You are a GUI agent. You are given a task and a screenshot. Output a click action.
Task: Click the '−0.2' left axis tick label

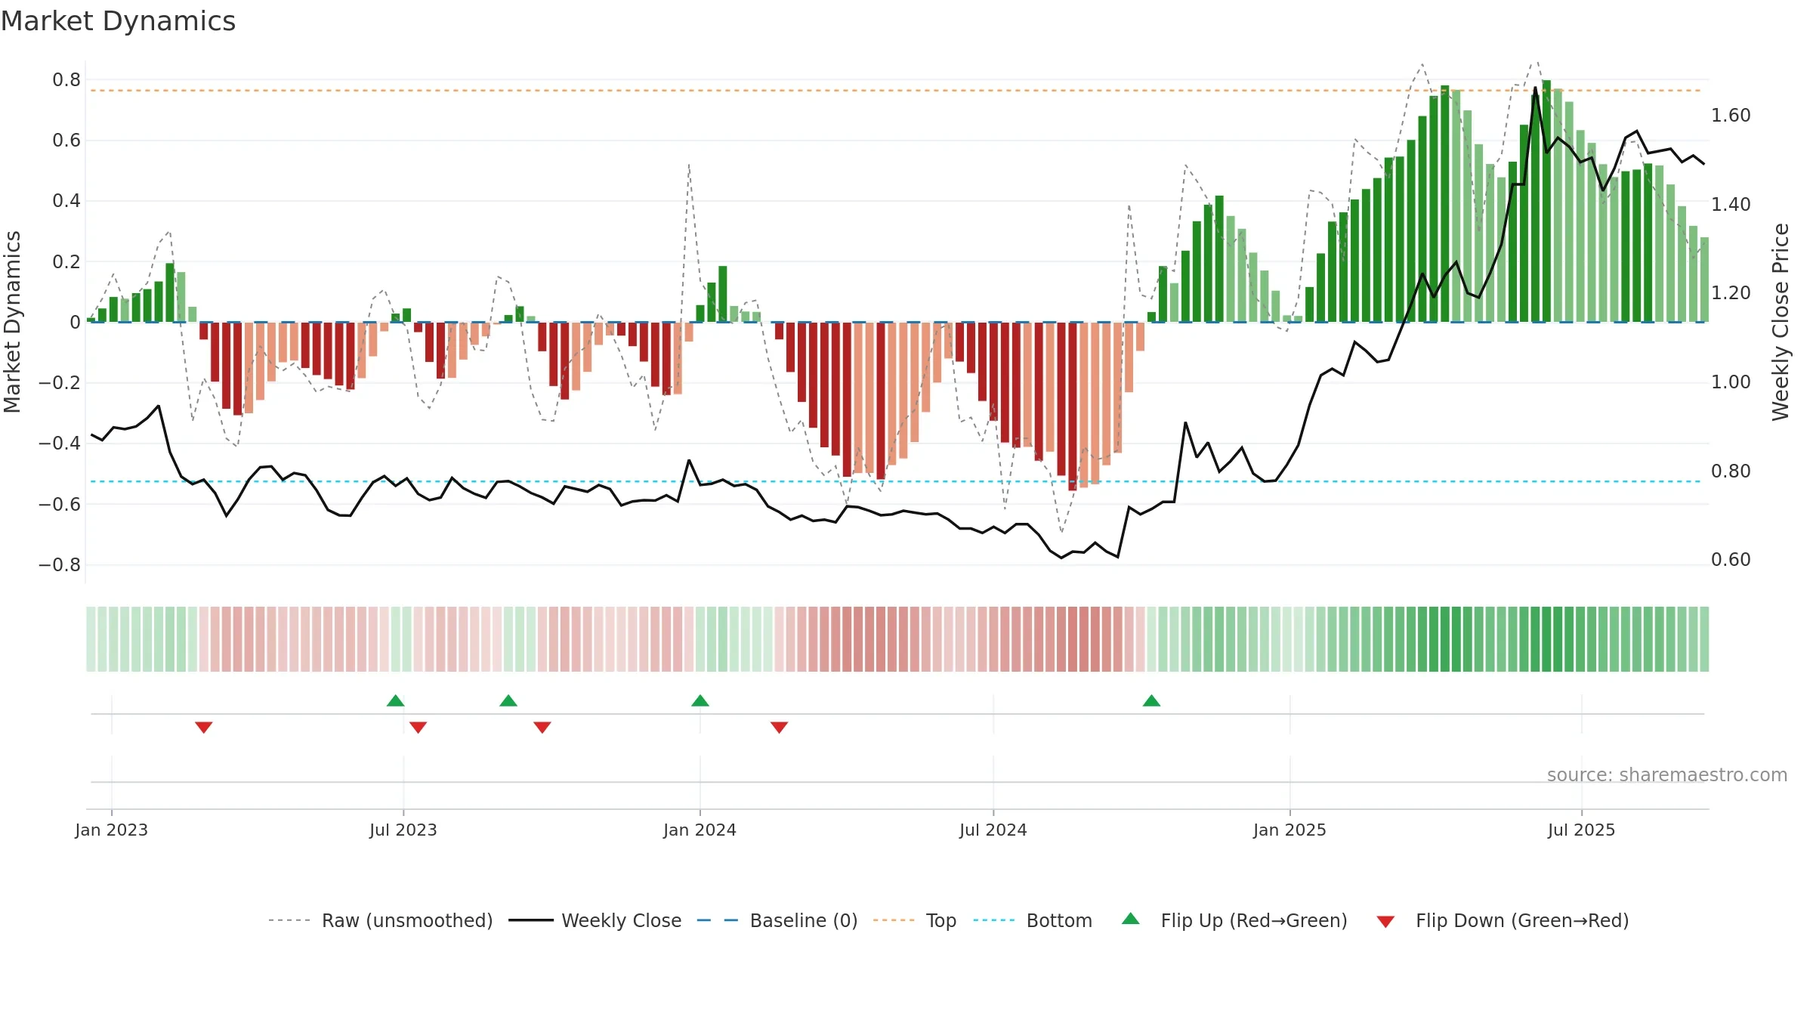click(60, 382)
